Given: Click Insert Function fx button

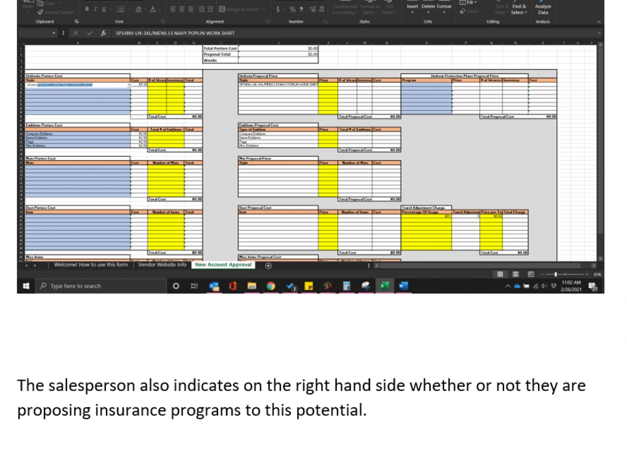Looking at the screenshot, I should point(103,33).
